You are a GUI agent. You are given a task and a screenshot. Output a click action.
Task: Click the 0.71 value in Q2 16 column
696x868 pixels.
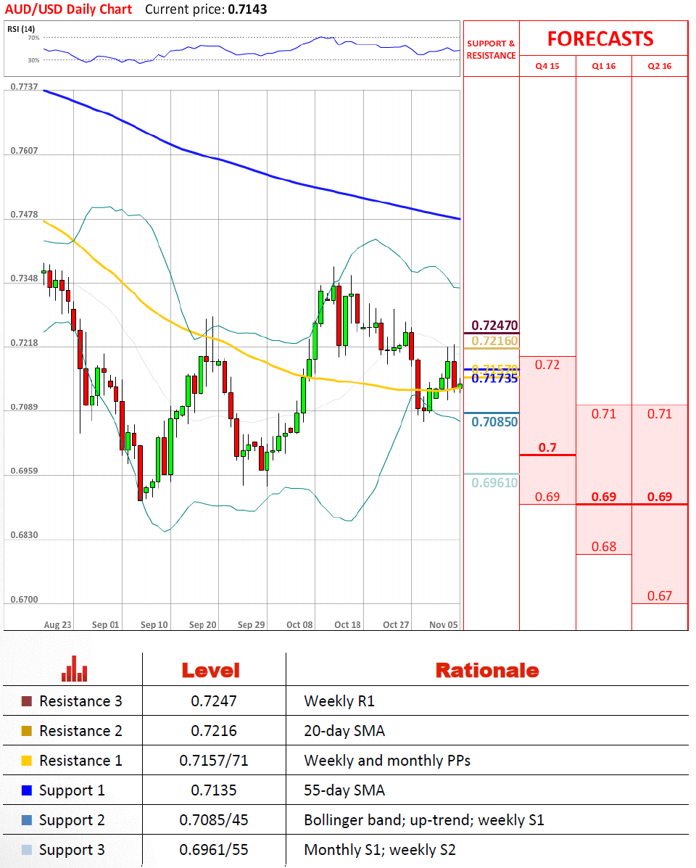[x=660, y=414]
